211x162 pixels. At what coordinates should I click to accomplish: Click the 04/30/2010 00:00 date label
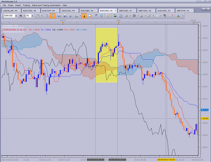point(96,160)
